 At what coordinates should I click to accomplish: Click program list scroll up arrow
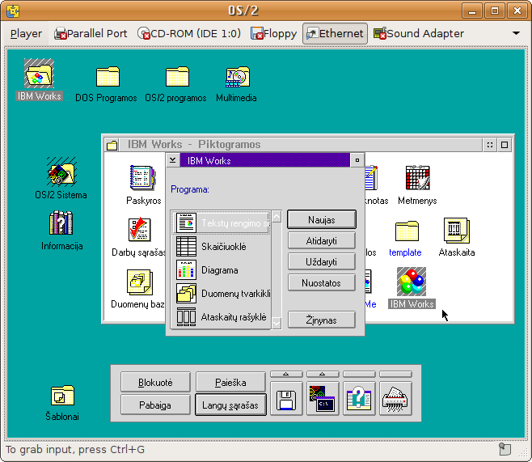(277, 217)
